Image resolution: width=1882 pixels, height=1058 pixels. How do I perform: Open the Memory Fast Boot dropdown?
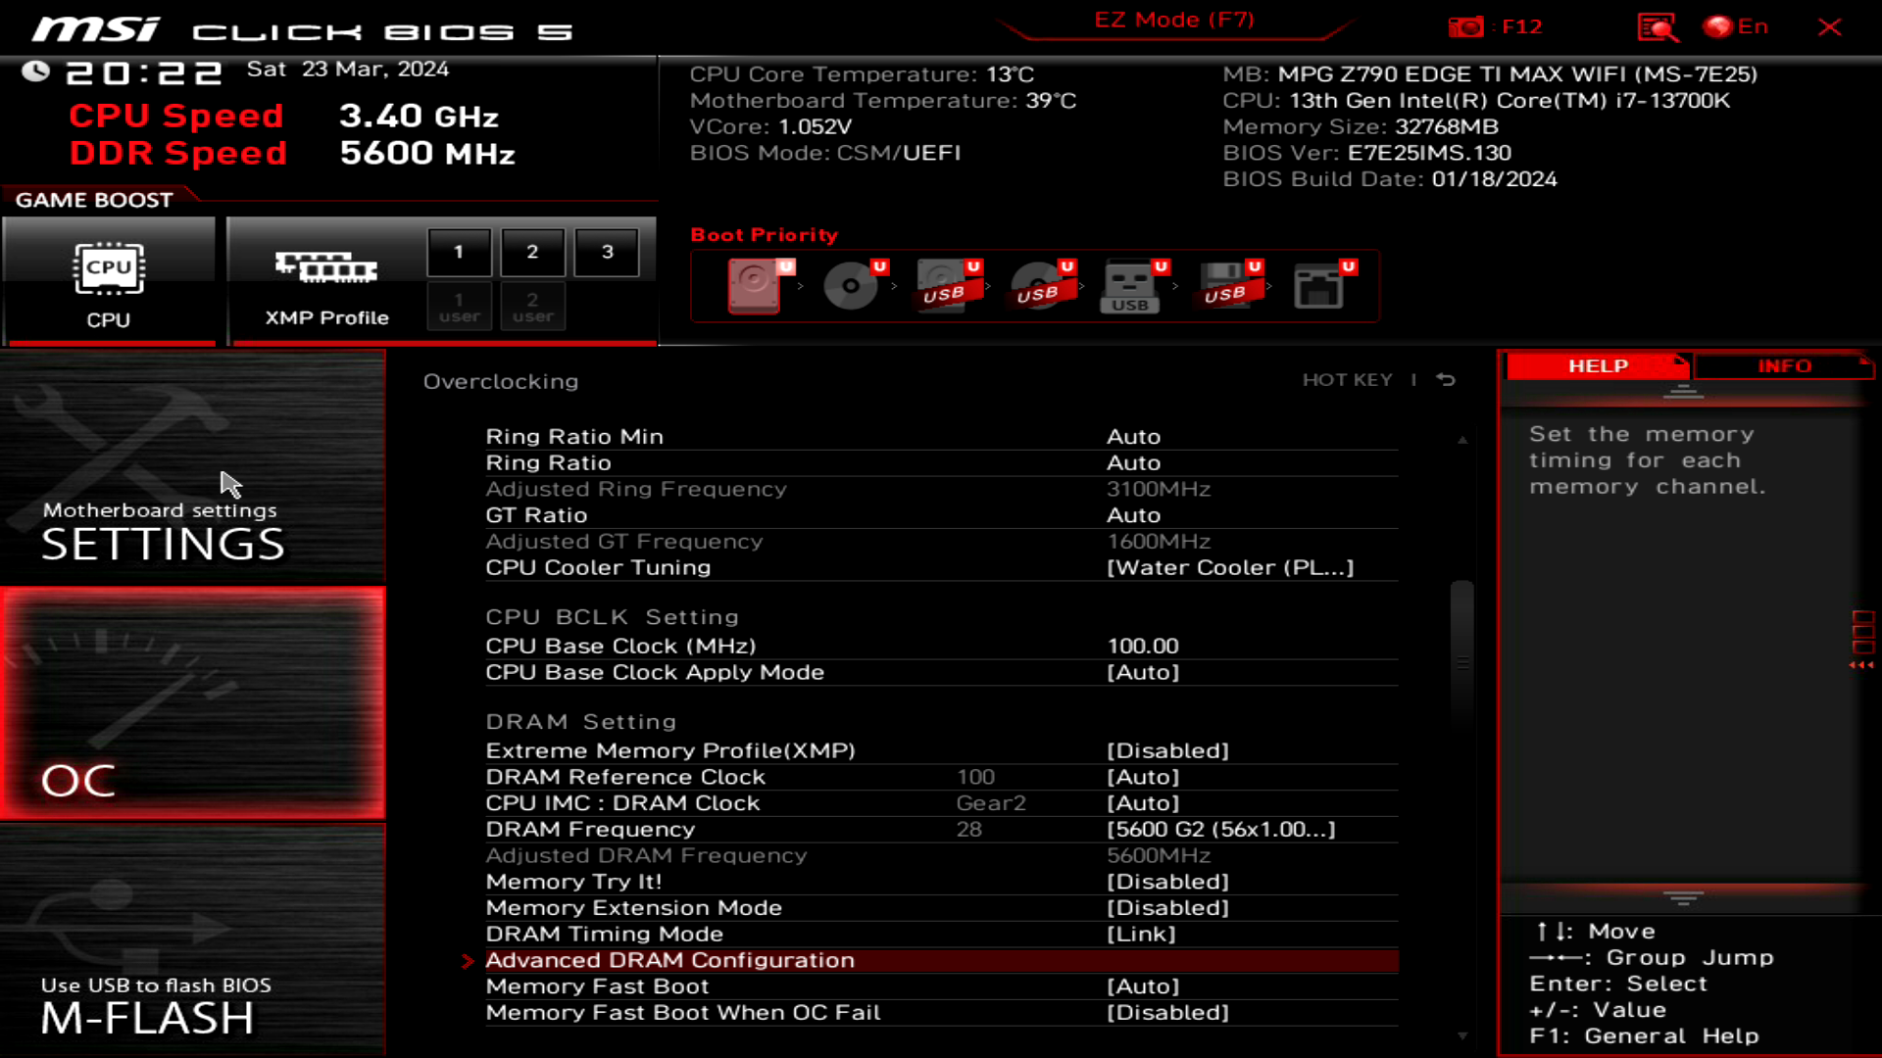(1143, 987)
